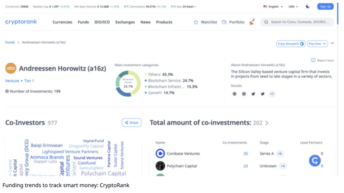This screenshot has width=344, height=193.
Task: Click the page vertical scrollbar
Action: (x=338, y=13)
